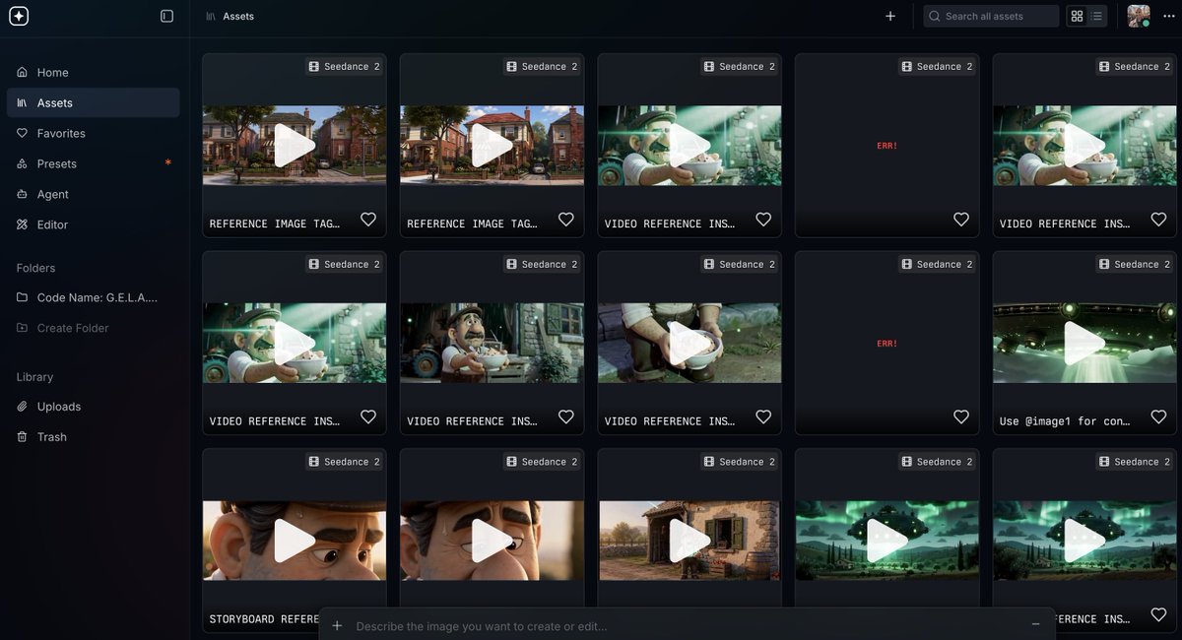Play the flying saucer beam video
Viewport: 1182px width, 640px height.
1084,344
